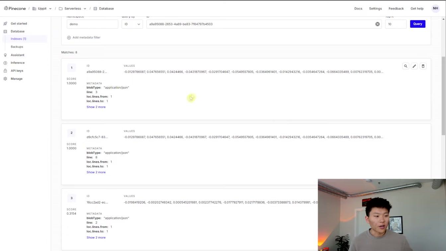Click the Database sidebar icon
The width and height of the screenshot is (446, 251).
5,31
